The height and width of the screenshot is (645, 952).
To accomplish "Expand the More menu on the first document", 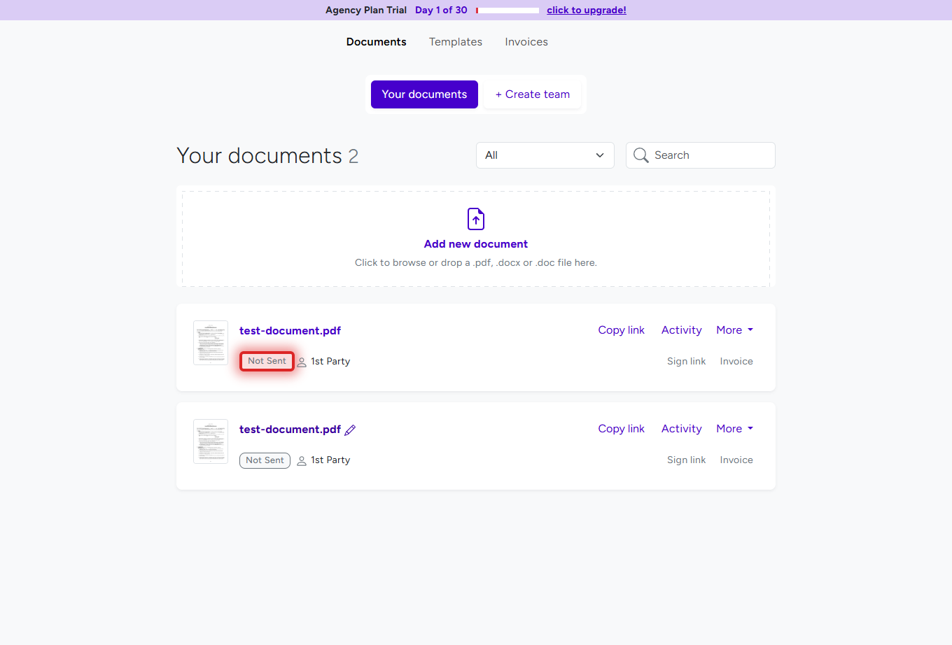I will click(x=734, y=329).
